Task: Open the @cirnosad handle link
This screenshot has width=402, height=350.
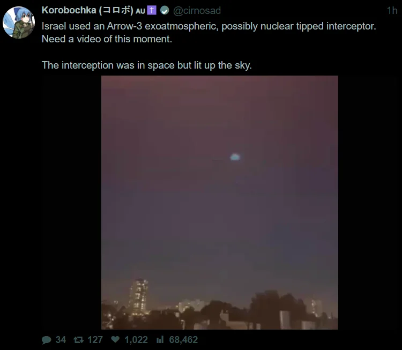Action: [197, 11]
